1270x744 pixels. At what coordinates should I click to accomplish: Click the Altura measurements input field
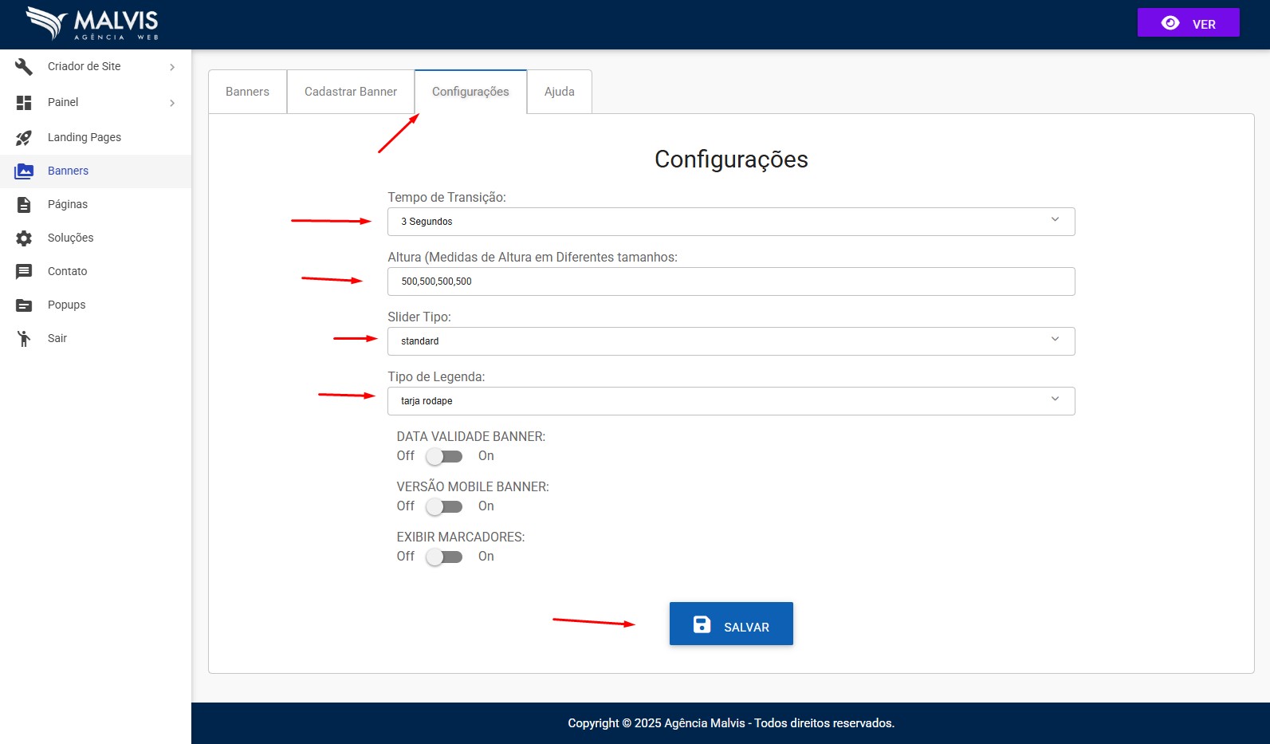point(730,281)
